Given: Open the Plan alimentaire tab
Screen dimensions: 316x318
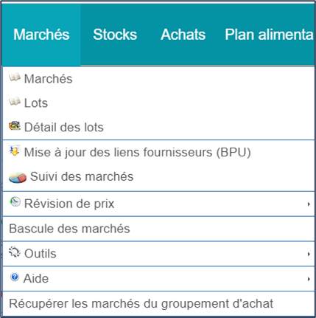Looking at the screenshot, I should tap(269, 35).
